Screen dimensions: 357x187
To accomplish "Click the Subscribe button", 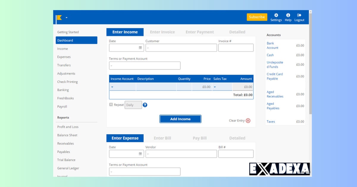I will tap(257, 17).
